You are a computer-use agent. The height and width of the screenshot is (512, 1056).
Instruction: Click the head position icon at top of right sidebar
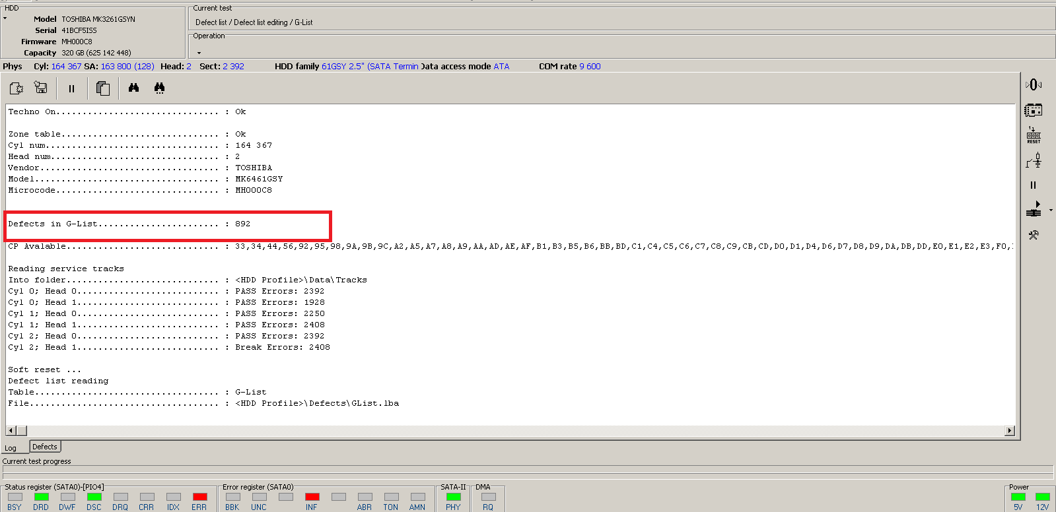(x=1034, y=84)
